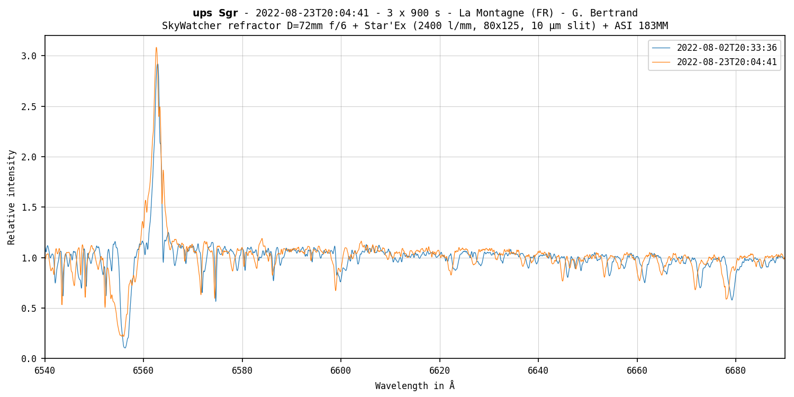Click the 6540 x-axis tick label
Viewport: 794px width, 397px height.
tap(45, 371)
